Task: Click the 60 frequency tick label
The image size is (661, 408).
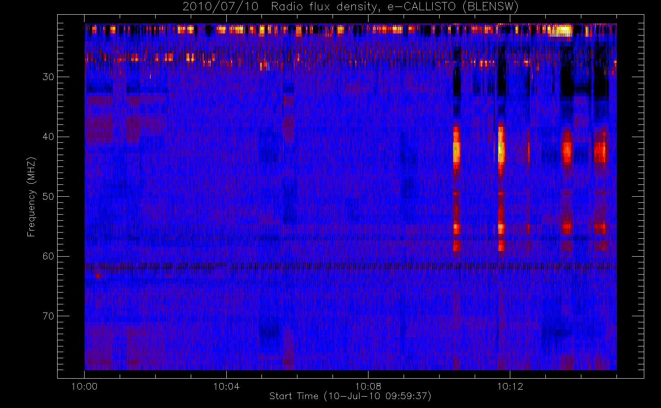Action: [x=48, y=256]
